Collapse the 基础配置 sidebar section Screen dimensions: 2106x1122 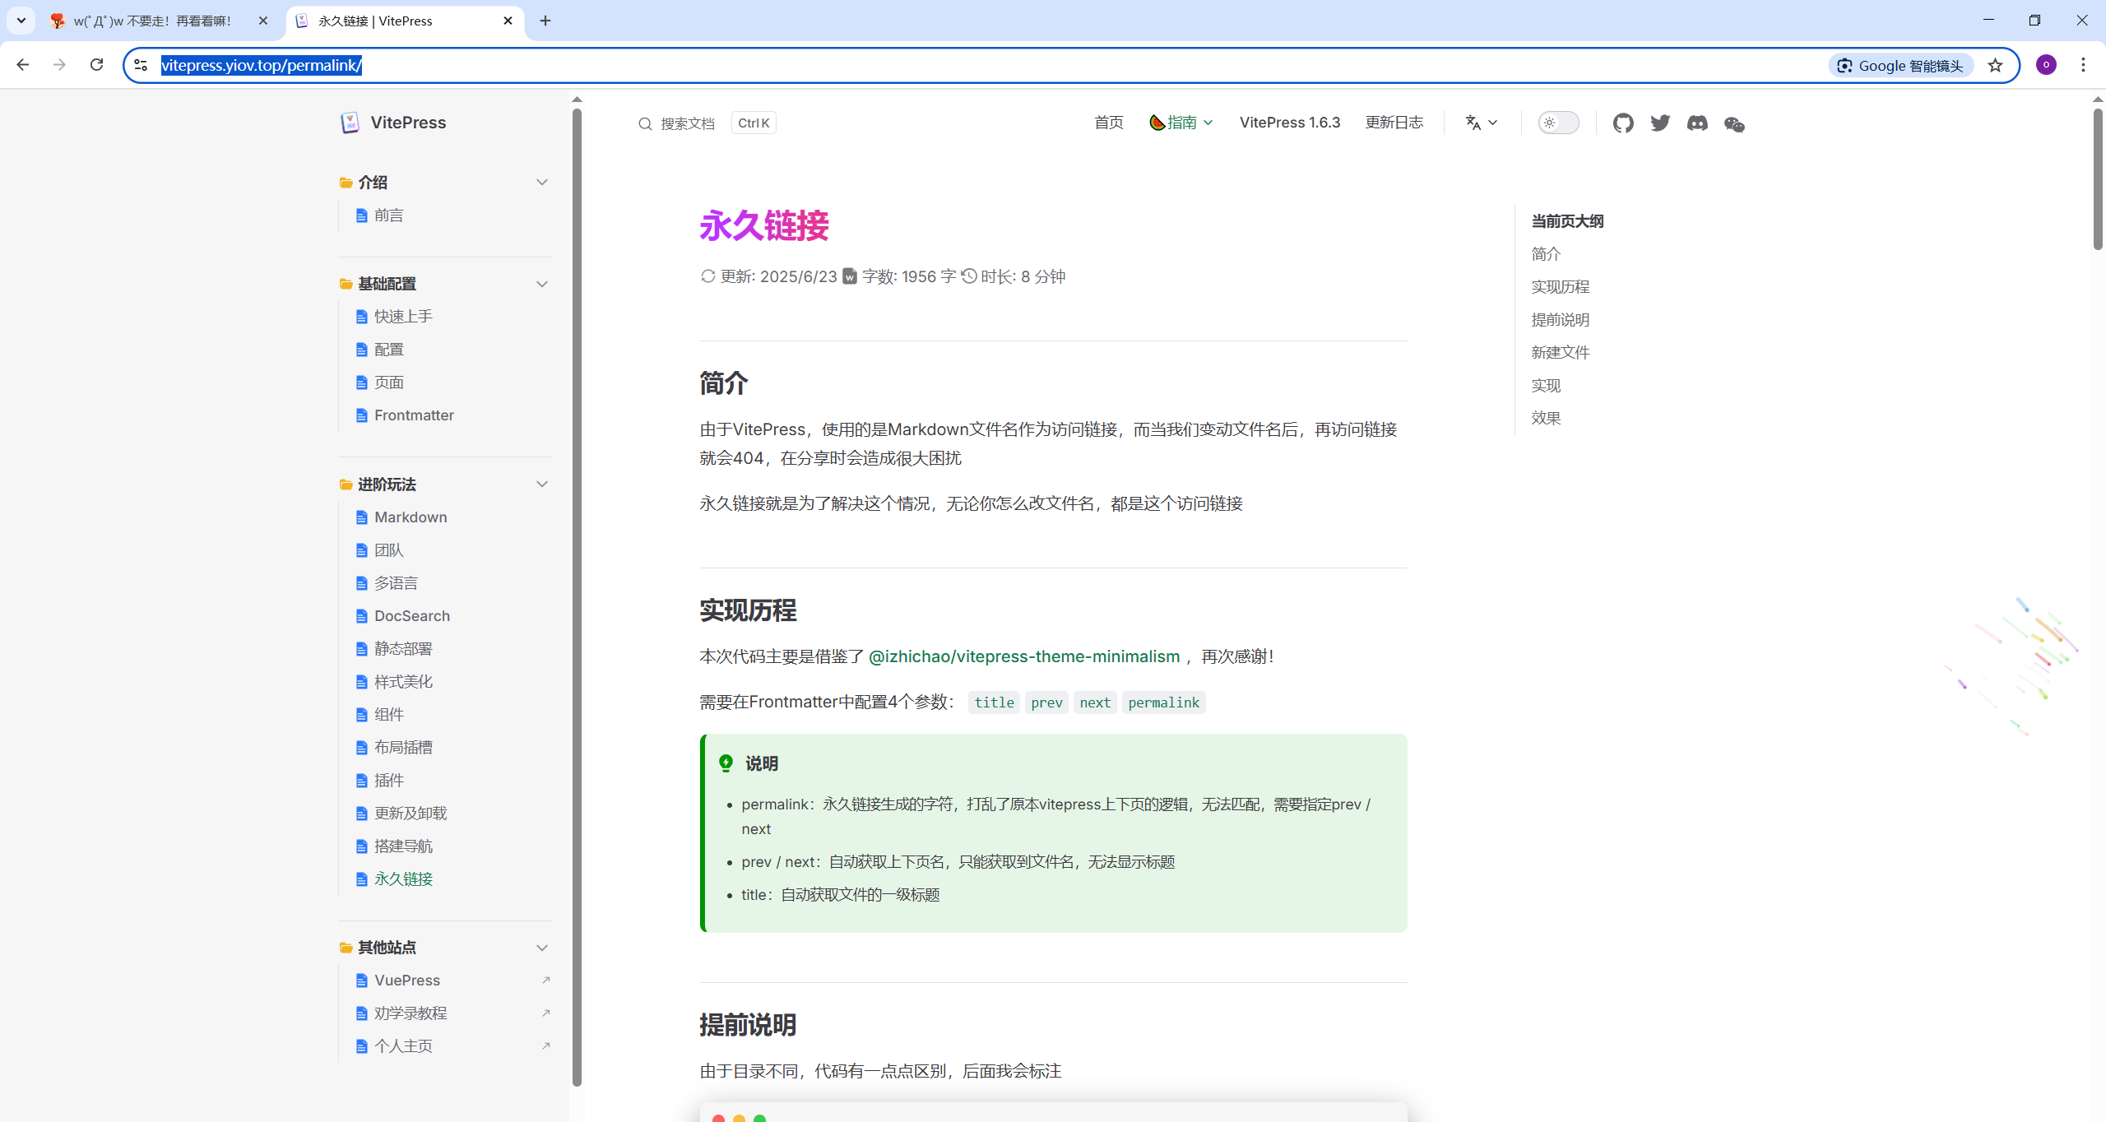(541, 284)
